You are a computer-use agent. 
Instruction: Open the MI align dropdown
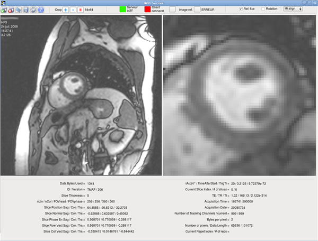tap(293, 8)
